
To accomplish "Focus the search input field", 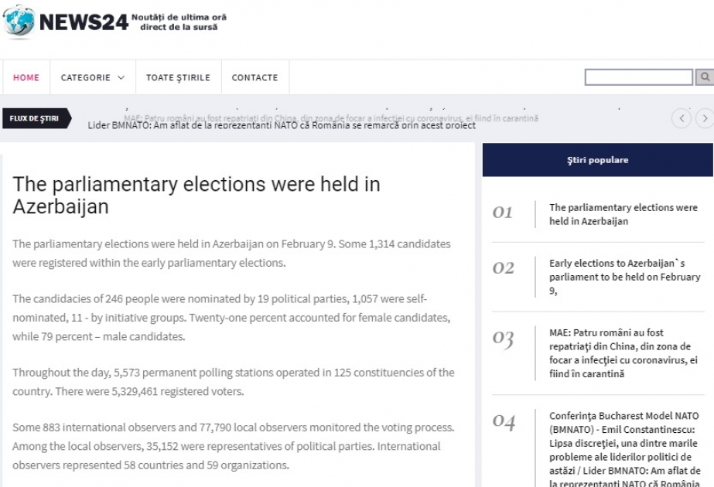I will click(x=639, y=77).
